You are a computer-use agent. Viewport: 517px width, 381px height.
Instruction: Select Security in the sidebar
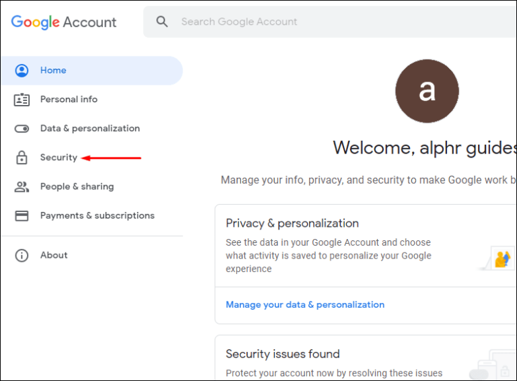pyautogui.click(x=59, y=158)
